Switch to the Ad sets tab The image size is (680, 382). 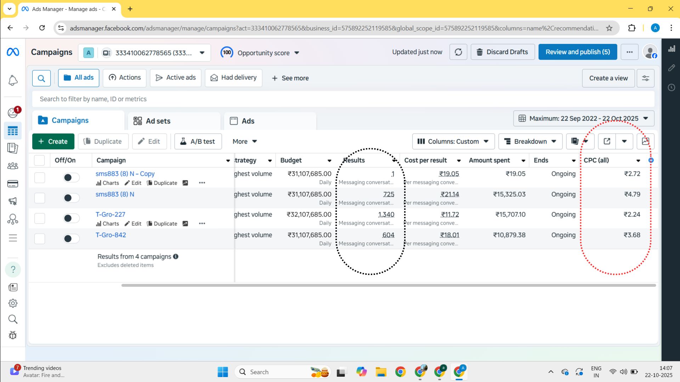(x=158, y=121)
